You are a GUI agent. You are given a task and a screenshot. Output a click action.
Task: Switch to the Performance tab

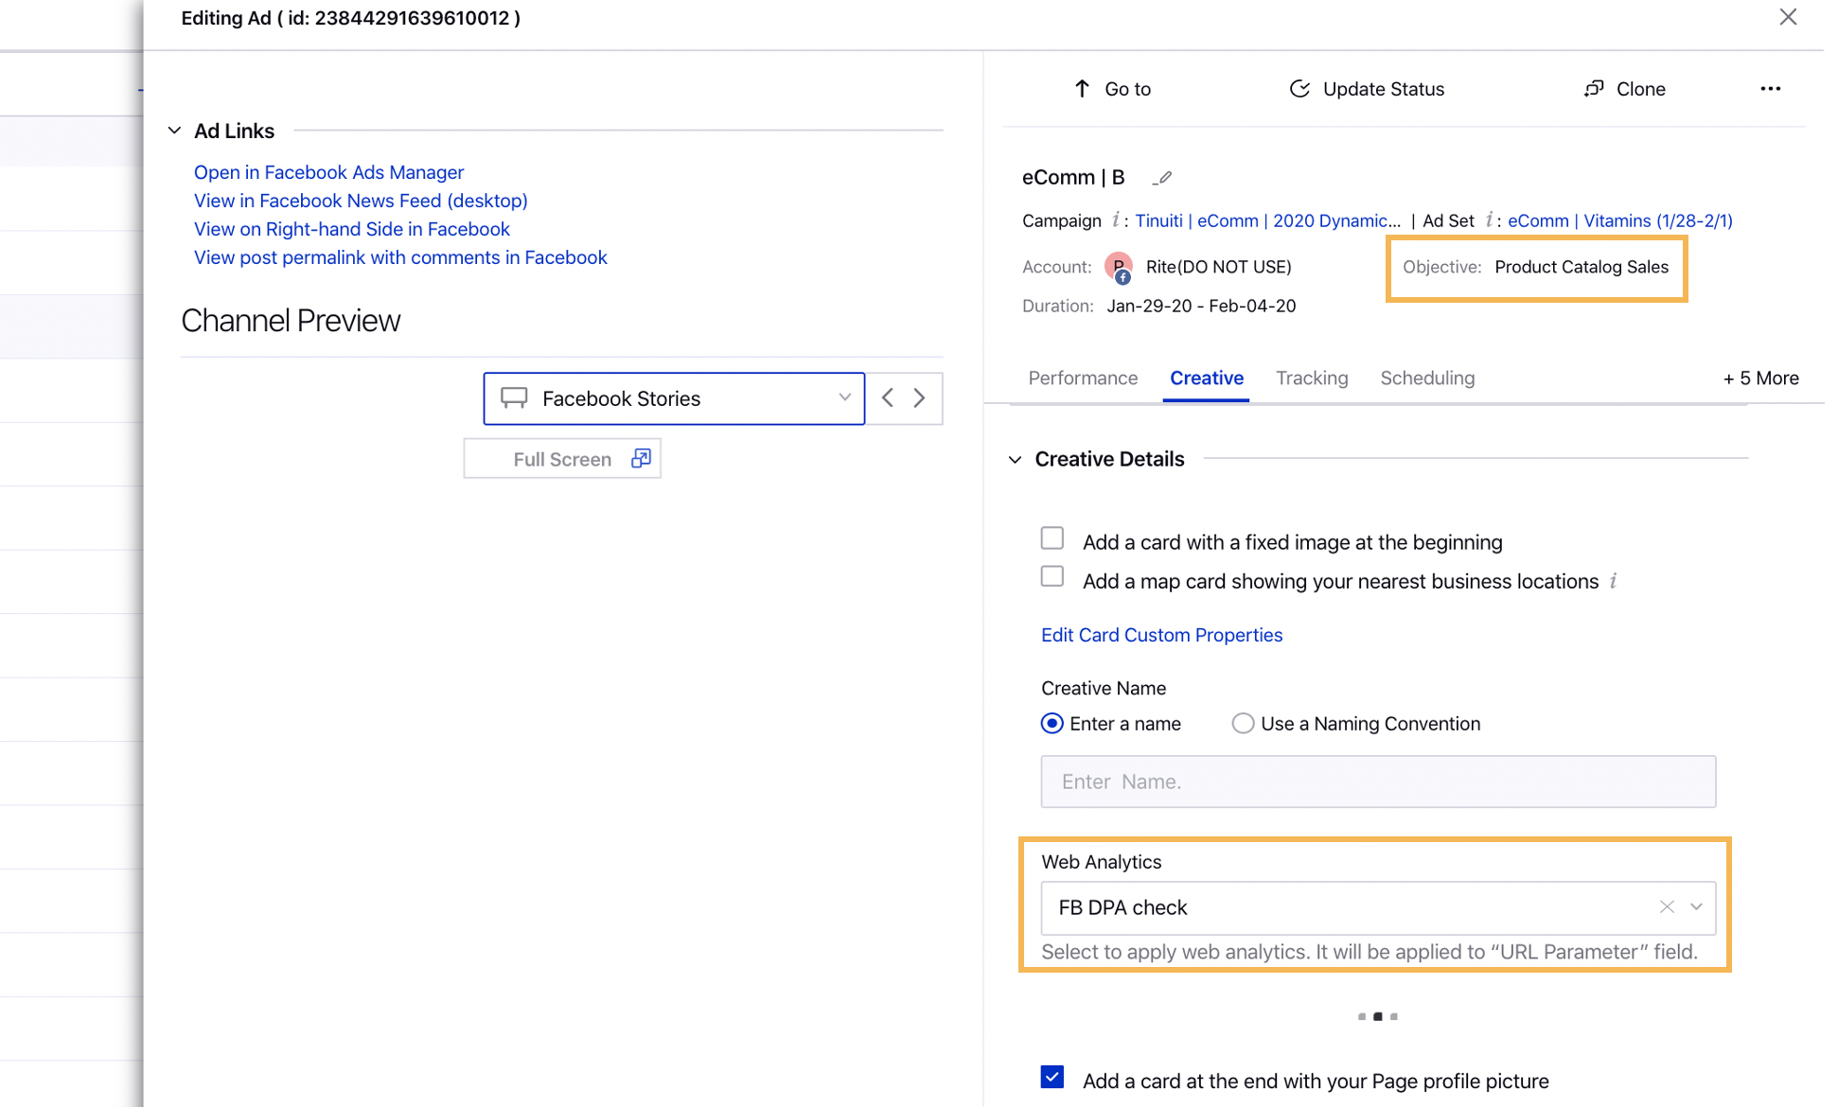point(1082,378)
